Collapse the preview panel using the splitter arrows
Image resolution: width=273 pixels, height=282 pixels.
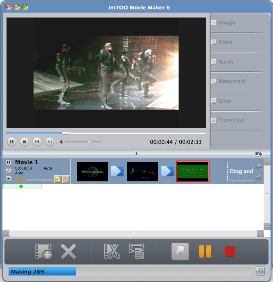coord(136,154)
